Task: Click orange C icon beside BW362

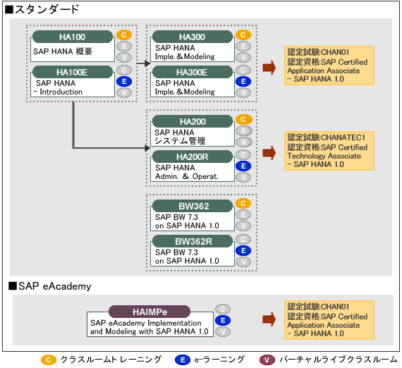Action: 243,204
